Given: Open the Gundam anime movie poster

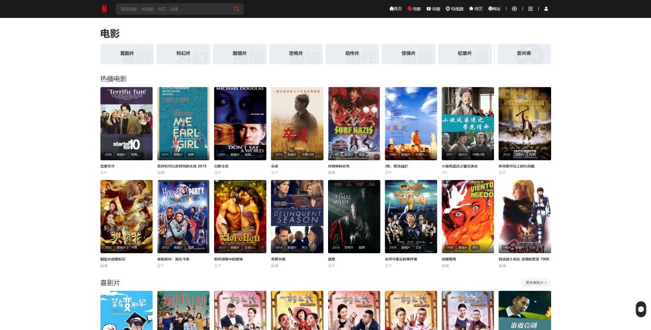Looking at the screenshot, I should point(525,217).
